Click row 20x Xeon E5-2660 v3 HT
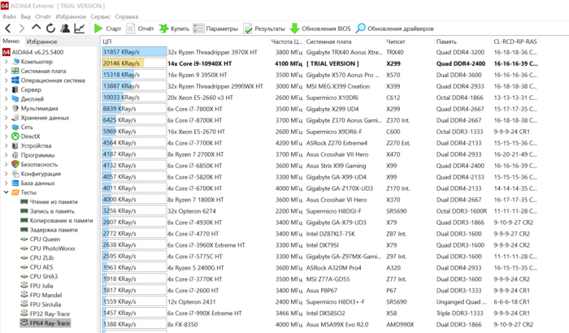This screenshot has height=333, width=569. [x=319, y=97]
